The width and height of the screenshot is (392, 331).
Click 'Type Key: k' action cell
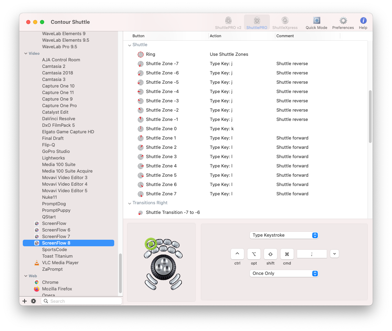tap(222, 129)
